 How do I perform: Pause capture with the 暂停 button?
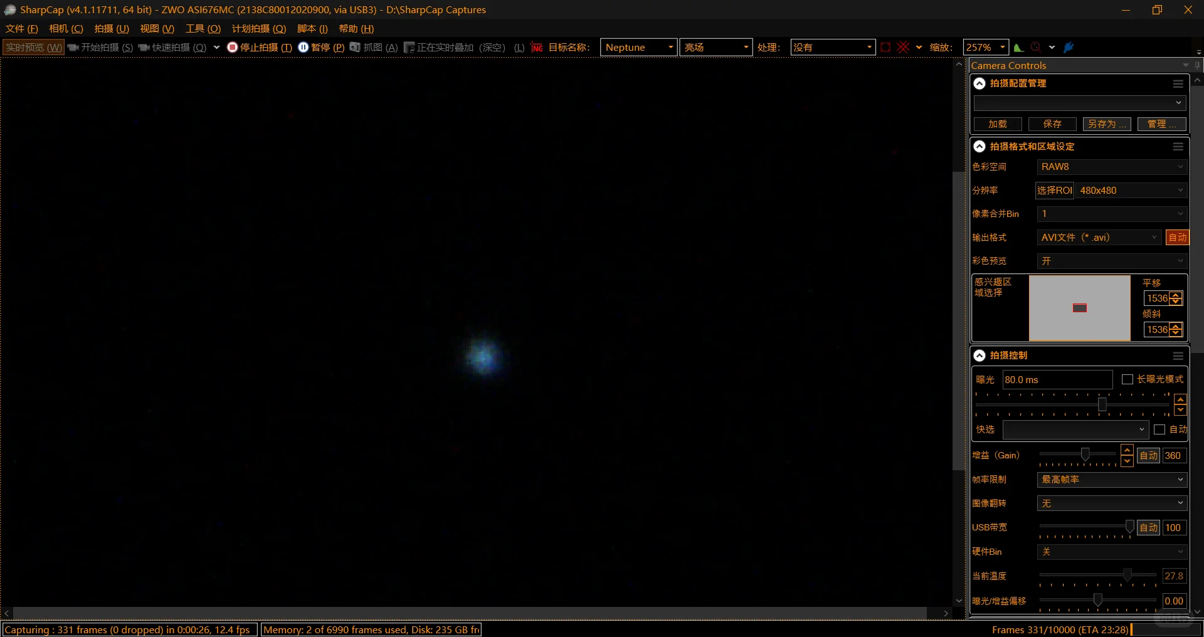321,48
